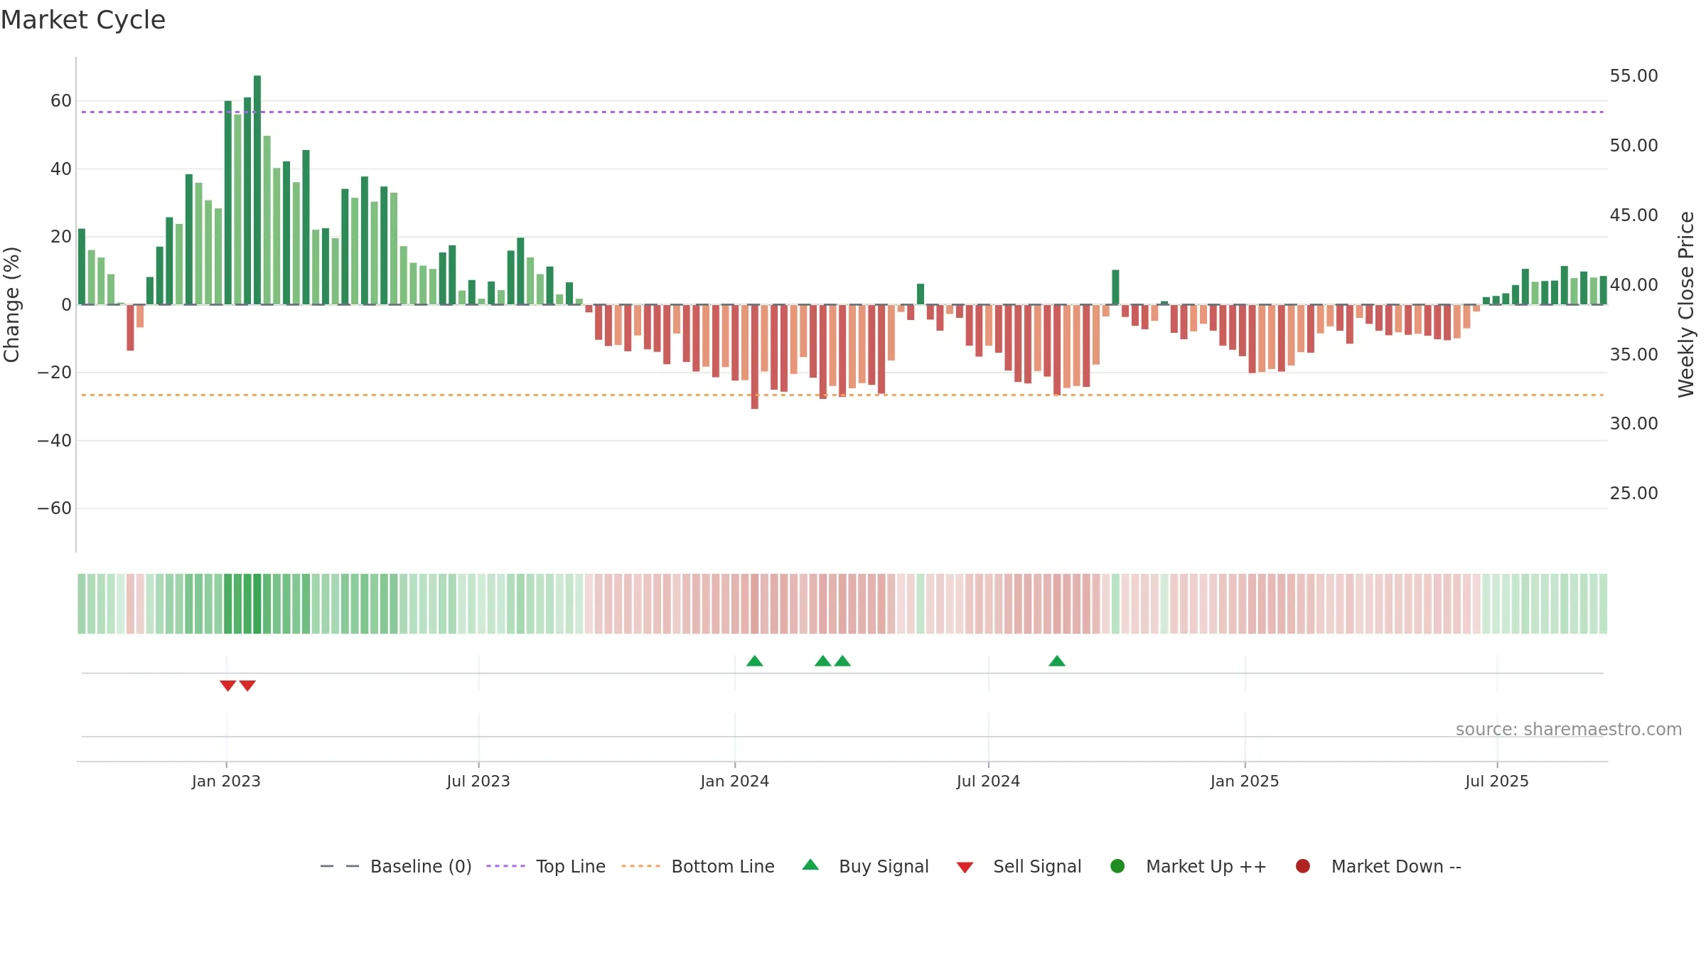Screen dimensions: 1706x960
Task: Toggle the Market Down -- legend label
Action: [1396, 866]
